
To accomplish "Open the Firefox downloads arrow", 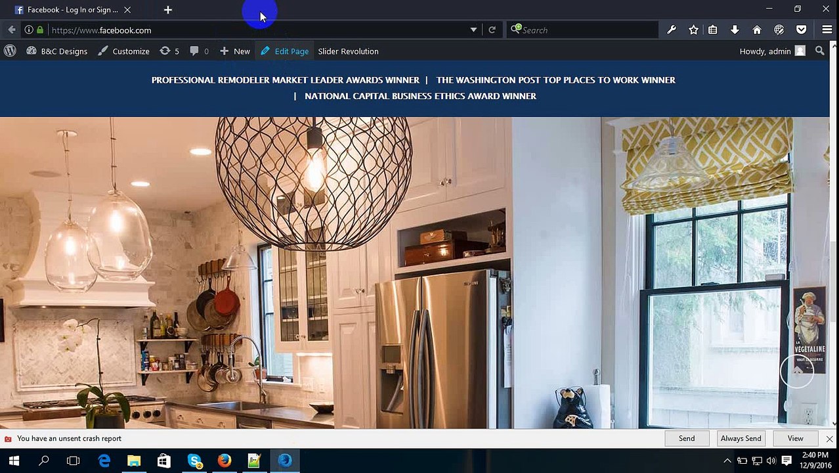I will (x=735, y=30).
